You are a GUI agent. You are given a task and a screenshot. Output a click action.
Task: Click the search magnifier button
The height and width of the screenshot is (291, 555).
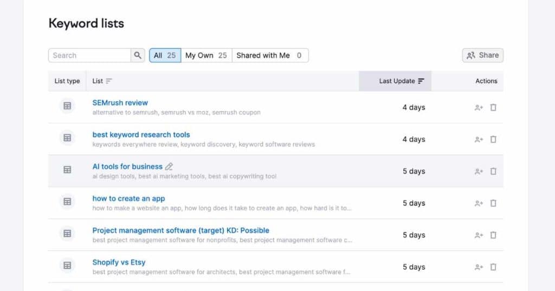138,56
